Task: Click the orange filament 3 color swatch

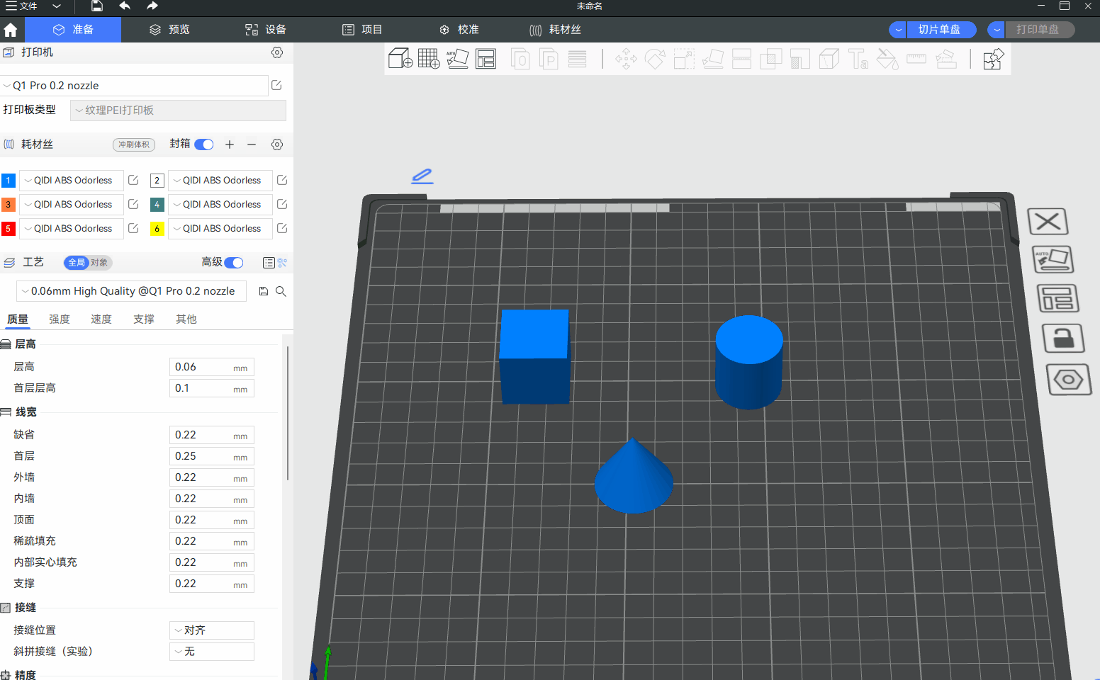Action: pos(9,205)
